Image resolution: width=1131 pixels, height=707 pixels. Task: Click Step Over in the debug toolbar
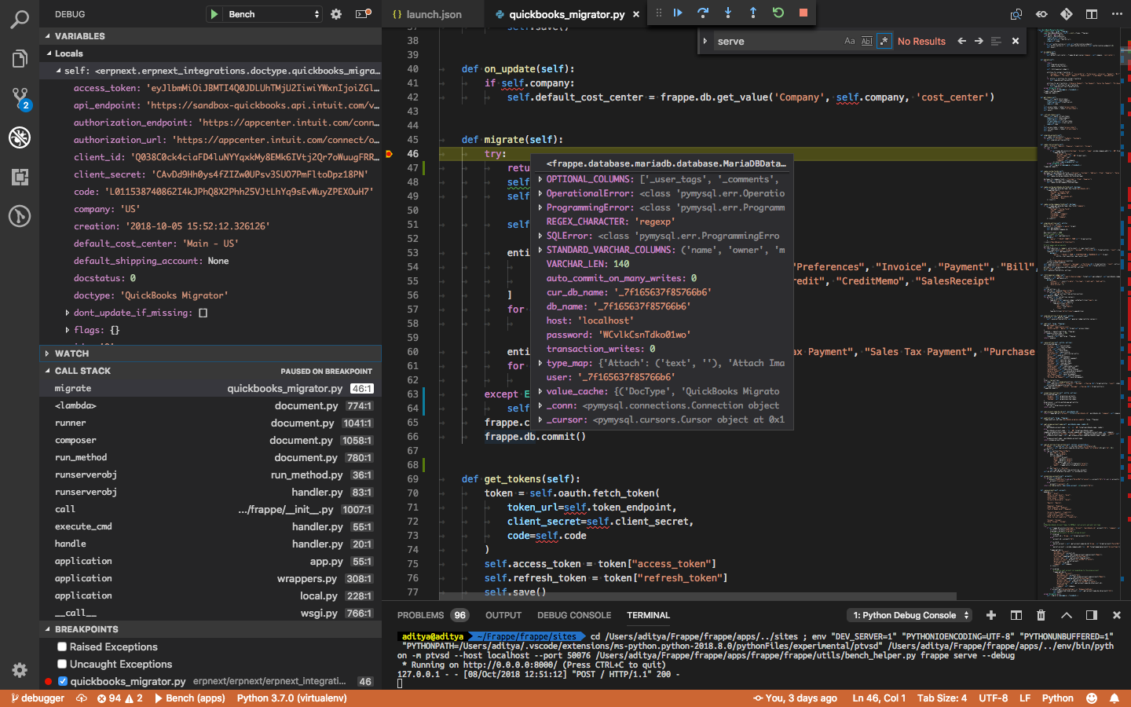703,13
